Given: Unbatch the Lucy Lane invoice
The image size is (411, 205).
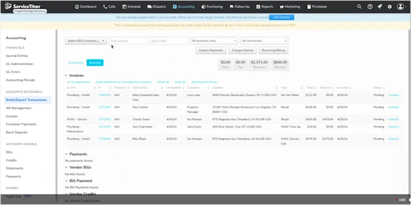Looking at the screenshot, I should pyautogui.click(x=393, y=95).
